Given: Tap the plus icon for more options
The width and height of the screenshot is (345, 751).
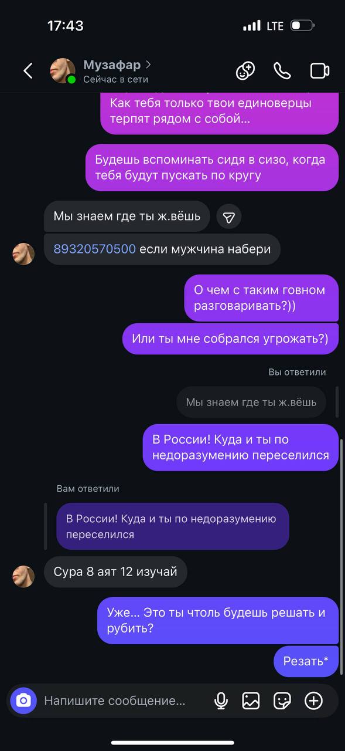Looking at the screenshot, I should (314, 701).
